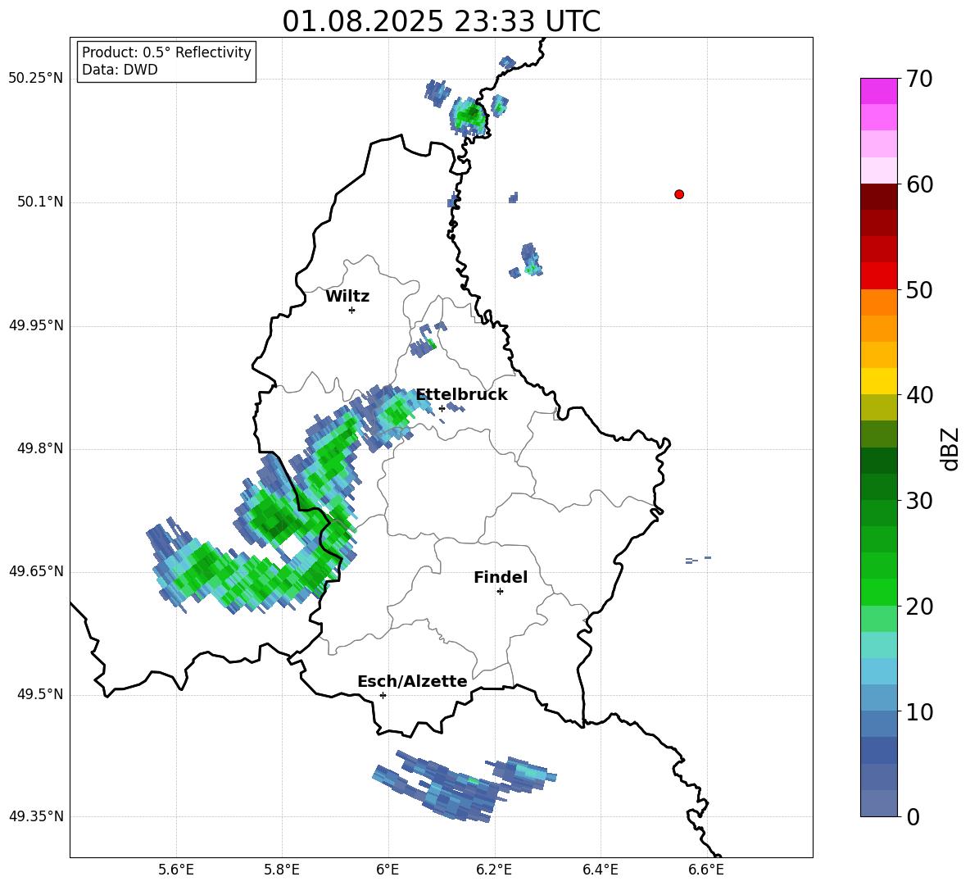Screen dimensions: 970x886
Task: Click the 50.1°N latitude label
Action: 40,202
